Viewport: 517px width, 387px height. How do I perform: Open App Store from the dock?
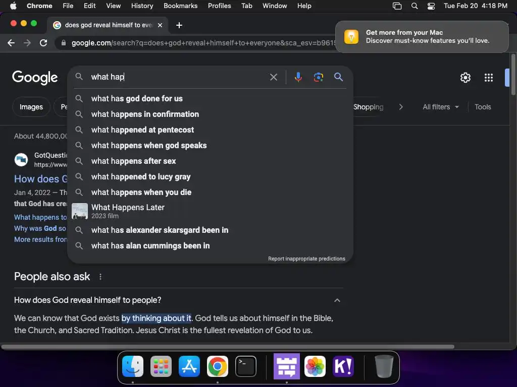click(189, 366)
